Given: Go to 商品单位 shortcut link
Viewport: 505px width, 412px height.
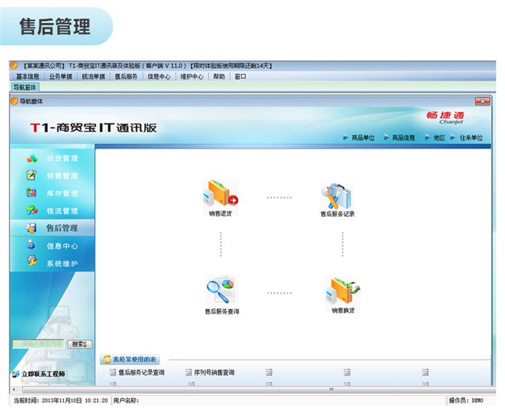Looking at the screenshot, I should tap(363, 138).
